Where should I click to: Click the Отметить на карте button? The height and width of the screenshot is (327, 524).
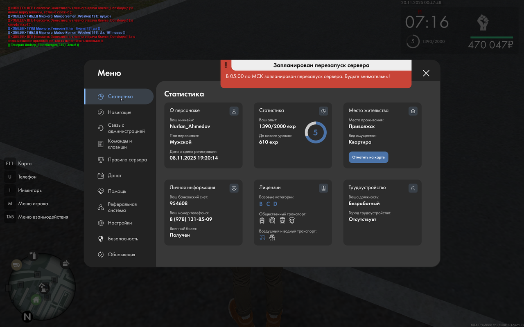click(368, 157)
